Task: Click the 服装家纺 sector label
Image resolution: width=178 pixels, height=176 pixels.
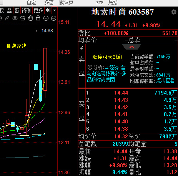Action: [x=17, y=46]
